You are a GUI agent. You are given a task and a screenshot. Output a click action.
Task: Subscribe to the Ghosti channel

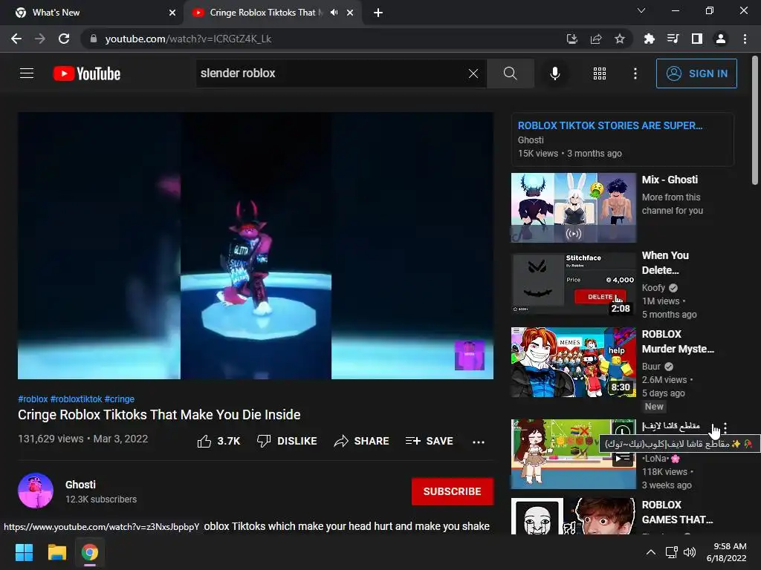click(x=453, y=491)
